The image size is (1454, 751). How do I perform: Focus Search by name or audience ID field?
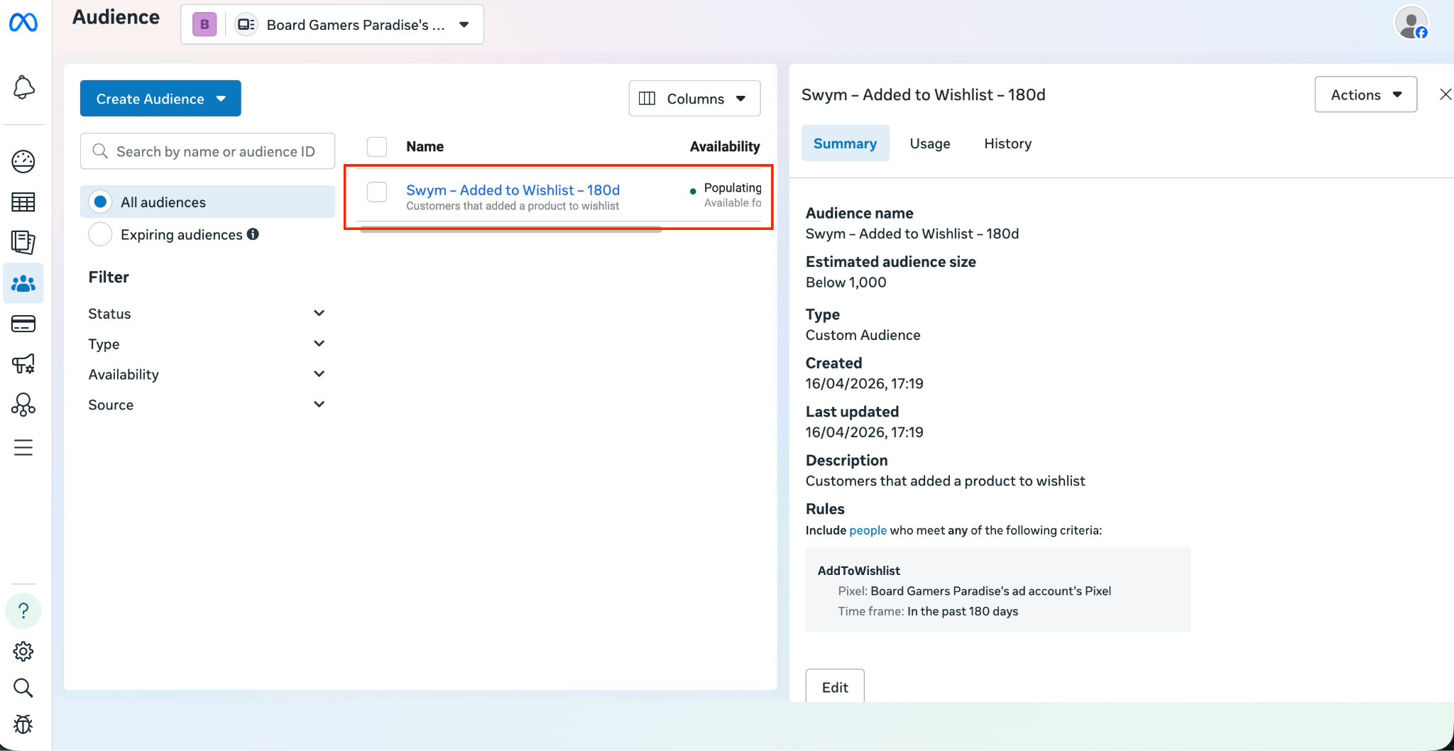pyautogui.click(x=207, y=151)
